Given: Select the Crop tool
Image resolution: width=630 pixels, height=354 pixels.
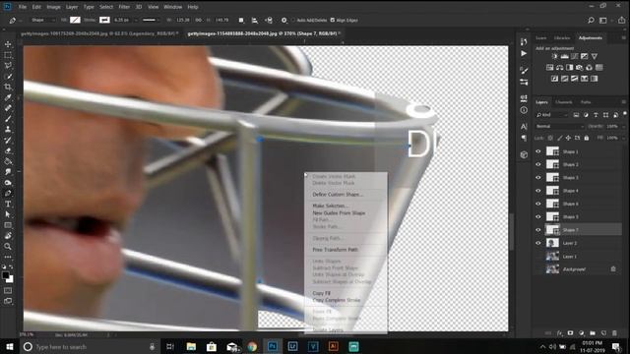Looking at the screenshot, I should [x=8, y=87].
